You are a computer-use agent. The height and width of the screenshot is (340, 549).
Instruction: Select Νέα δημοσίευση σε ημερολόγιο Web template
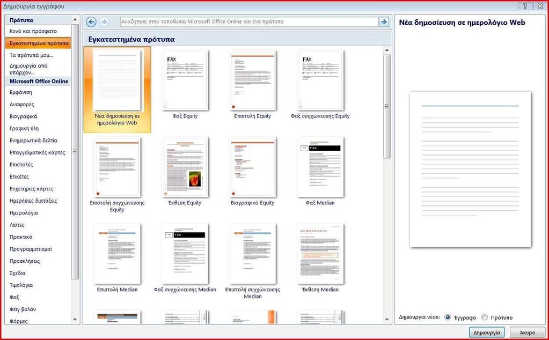(117, 90)
